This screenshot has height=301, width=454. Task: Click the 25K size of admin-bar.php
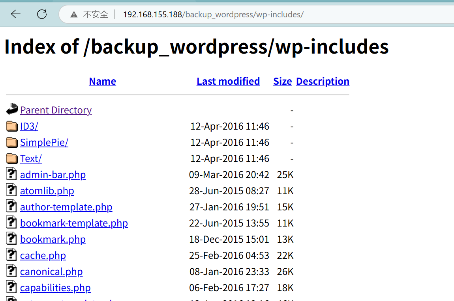point(285,175)
